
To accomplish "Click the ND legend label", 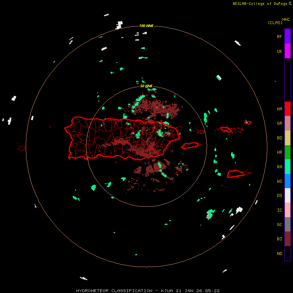I will point(279,254).
